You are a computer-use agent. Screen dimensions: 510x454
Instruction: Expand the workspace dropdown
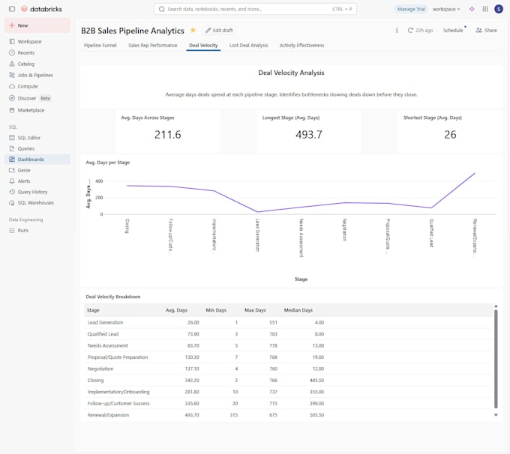(x=446, y=9)
